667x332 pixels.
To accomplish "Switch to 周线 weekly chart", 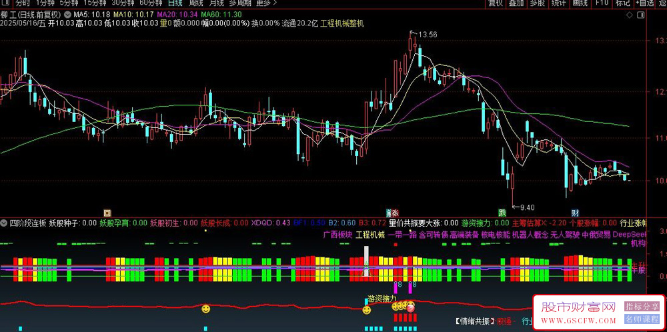I will click(x=195, y=3).
